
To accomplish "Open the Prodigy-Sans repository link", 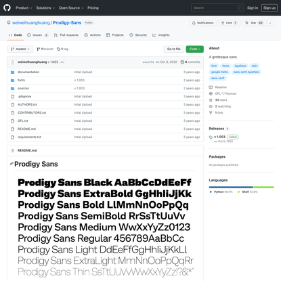I will 67,23.
